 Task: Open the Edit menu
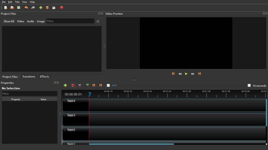click(10, 2)
